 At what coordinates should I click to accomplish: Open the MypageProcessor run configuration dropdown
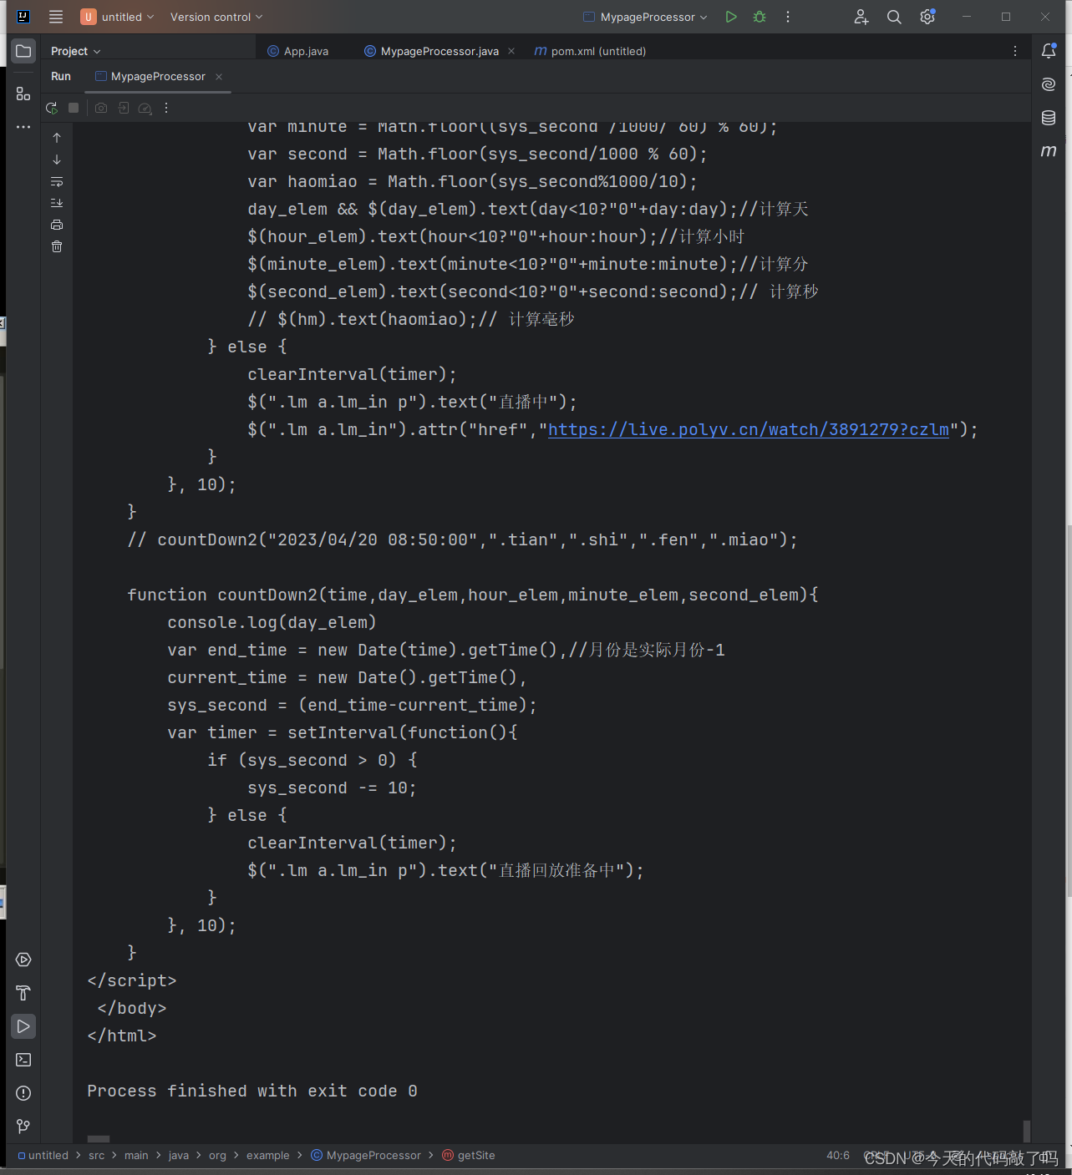click(x=645, y=17)
